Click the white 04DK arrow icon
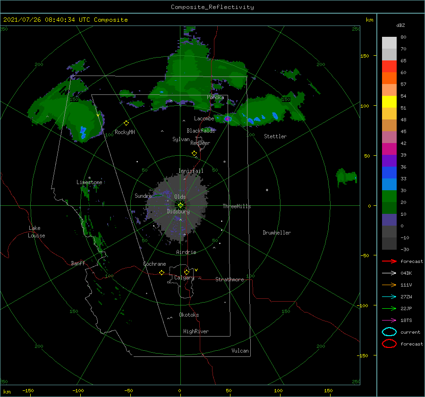This screenshot has width=425, height=397. point(389,273)
